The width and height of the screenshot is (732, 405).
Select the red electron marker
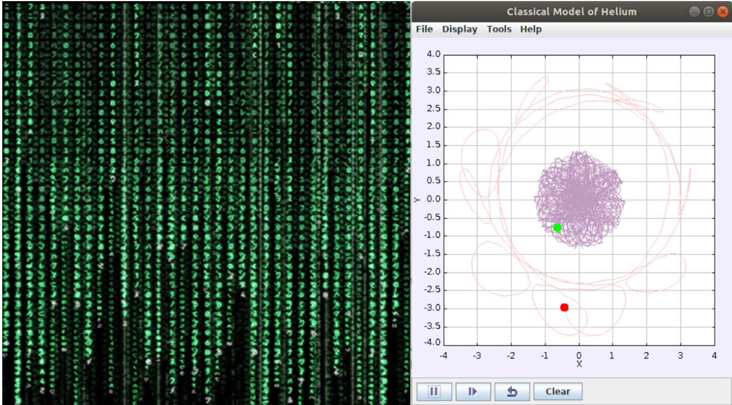pos(564,307)
